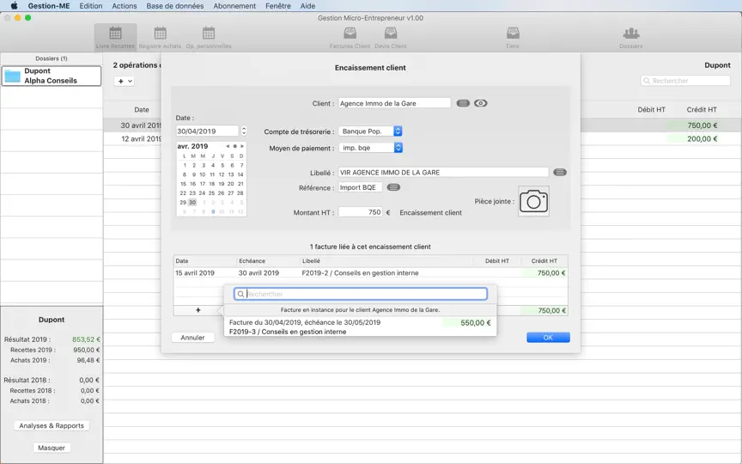Go to previous month in calendar
742x464 pixels.
228,146
